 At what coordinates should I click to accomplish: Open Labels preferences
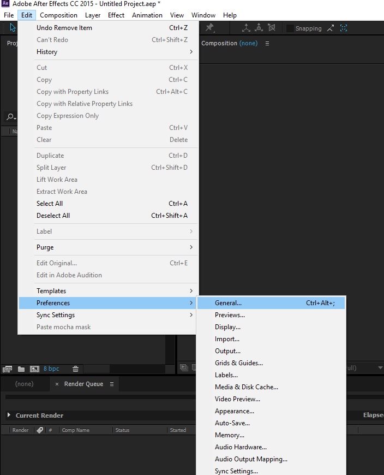271,375
